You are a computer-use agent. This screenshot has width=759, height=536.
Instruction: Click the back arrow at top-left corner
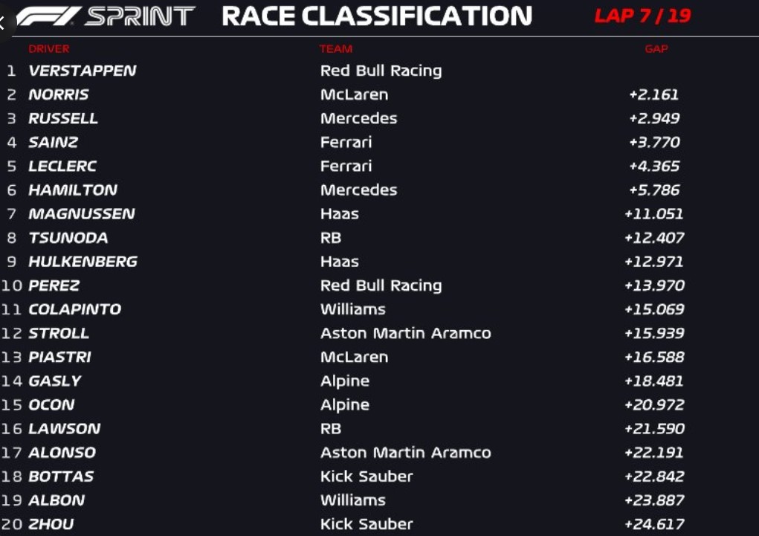(4, 22)
